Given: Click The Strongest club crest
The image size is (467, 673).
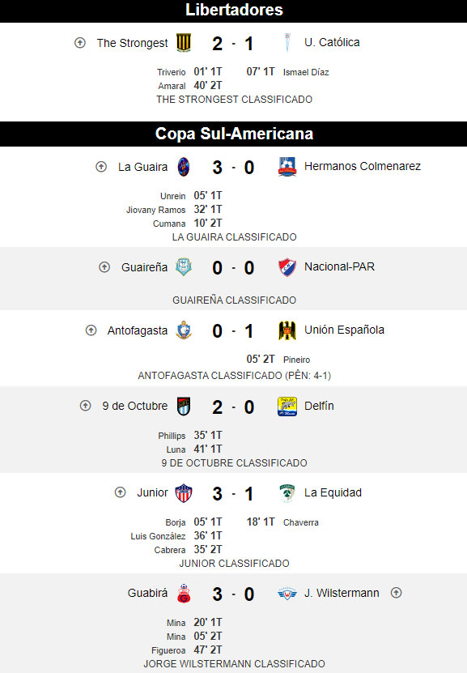Looking at the screenshot, I should pyautogui.click(x=184, y=43).
